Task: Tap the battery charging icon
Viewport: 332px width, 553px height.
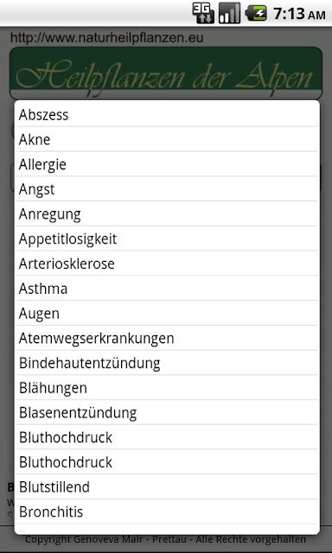Action: pos(256,14)
